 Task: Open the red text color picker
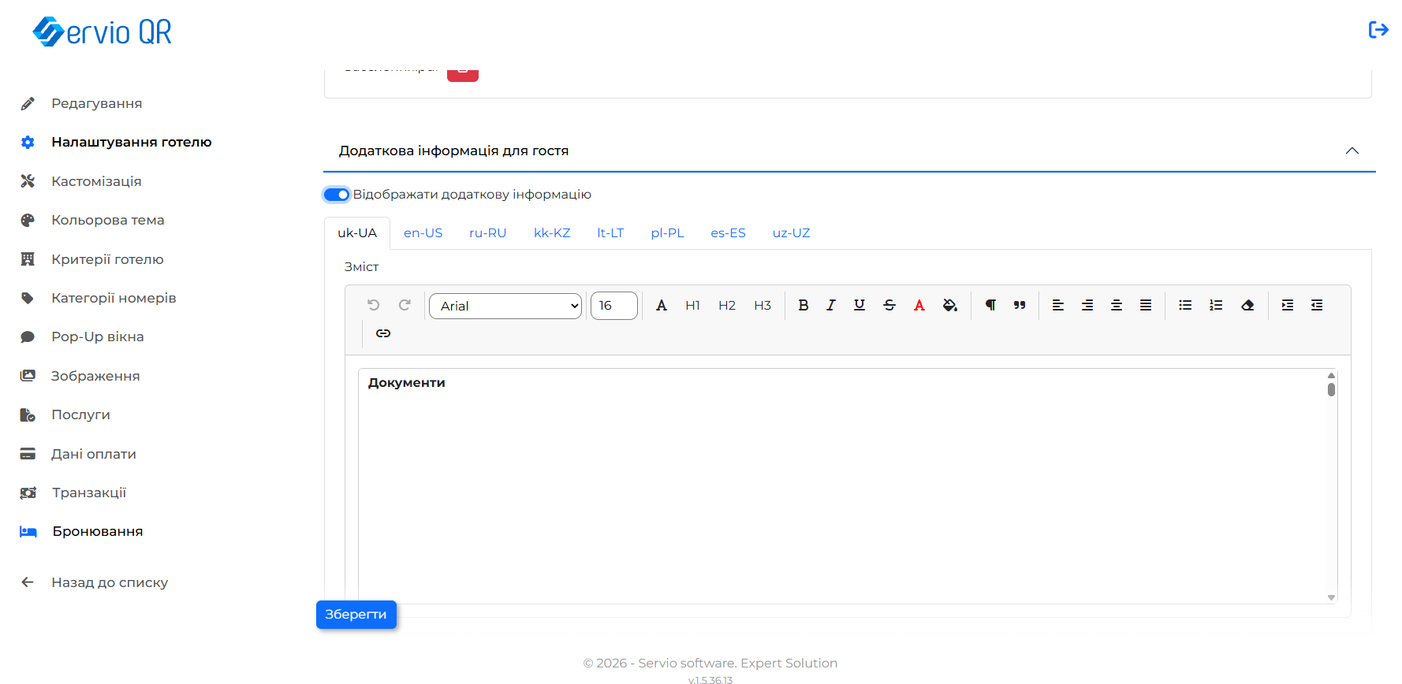[x=919, y=305]
